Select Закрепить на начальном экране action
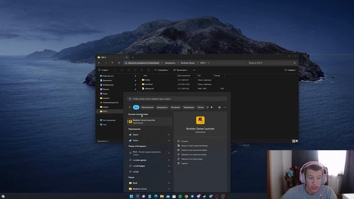Viewport: 354px width, 199px height. click(192, 155)
